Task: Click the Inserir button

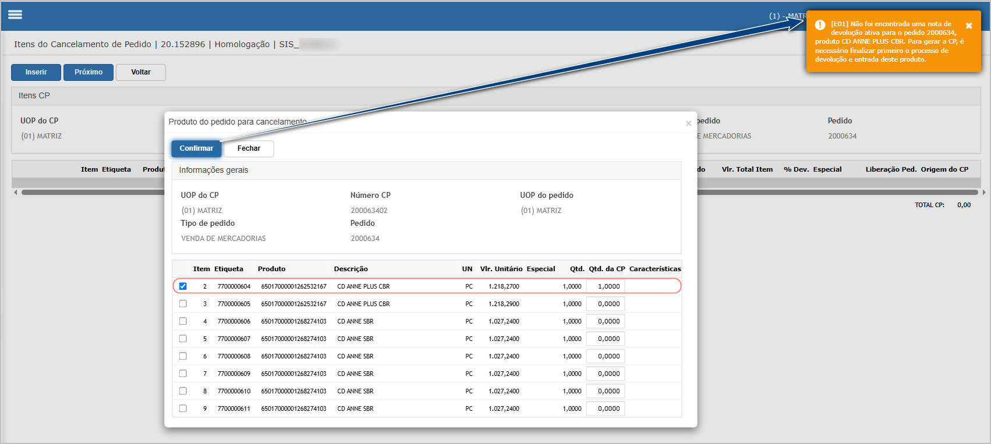Action: pyautogui.click(x=36, y=72)
